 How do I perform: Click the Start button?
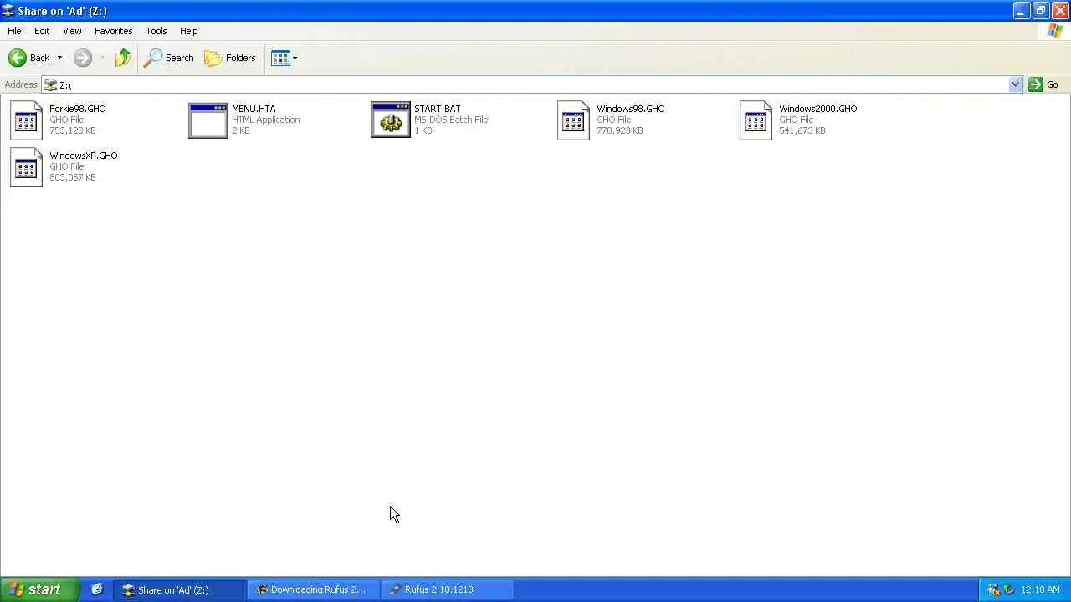(39, 589)
